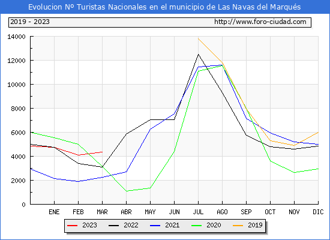Click the 0 y-axis value

point(23,205)
